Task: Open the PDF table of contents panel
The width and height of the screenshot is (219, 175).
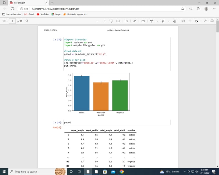Action: [4, 21]
